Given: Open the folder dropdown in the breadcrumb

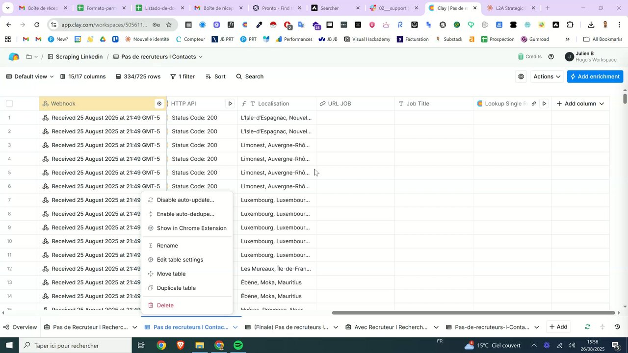Looking at the screenshot, I should (32, 57).
